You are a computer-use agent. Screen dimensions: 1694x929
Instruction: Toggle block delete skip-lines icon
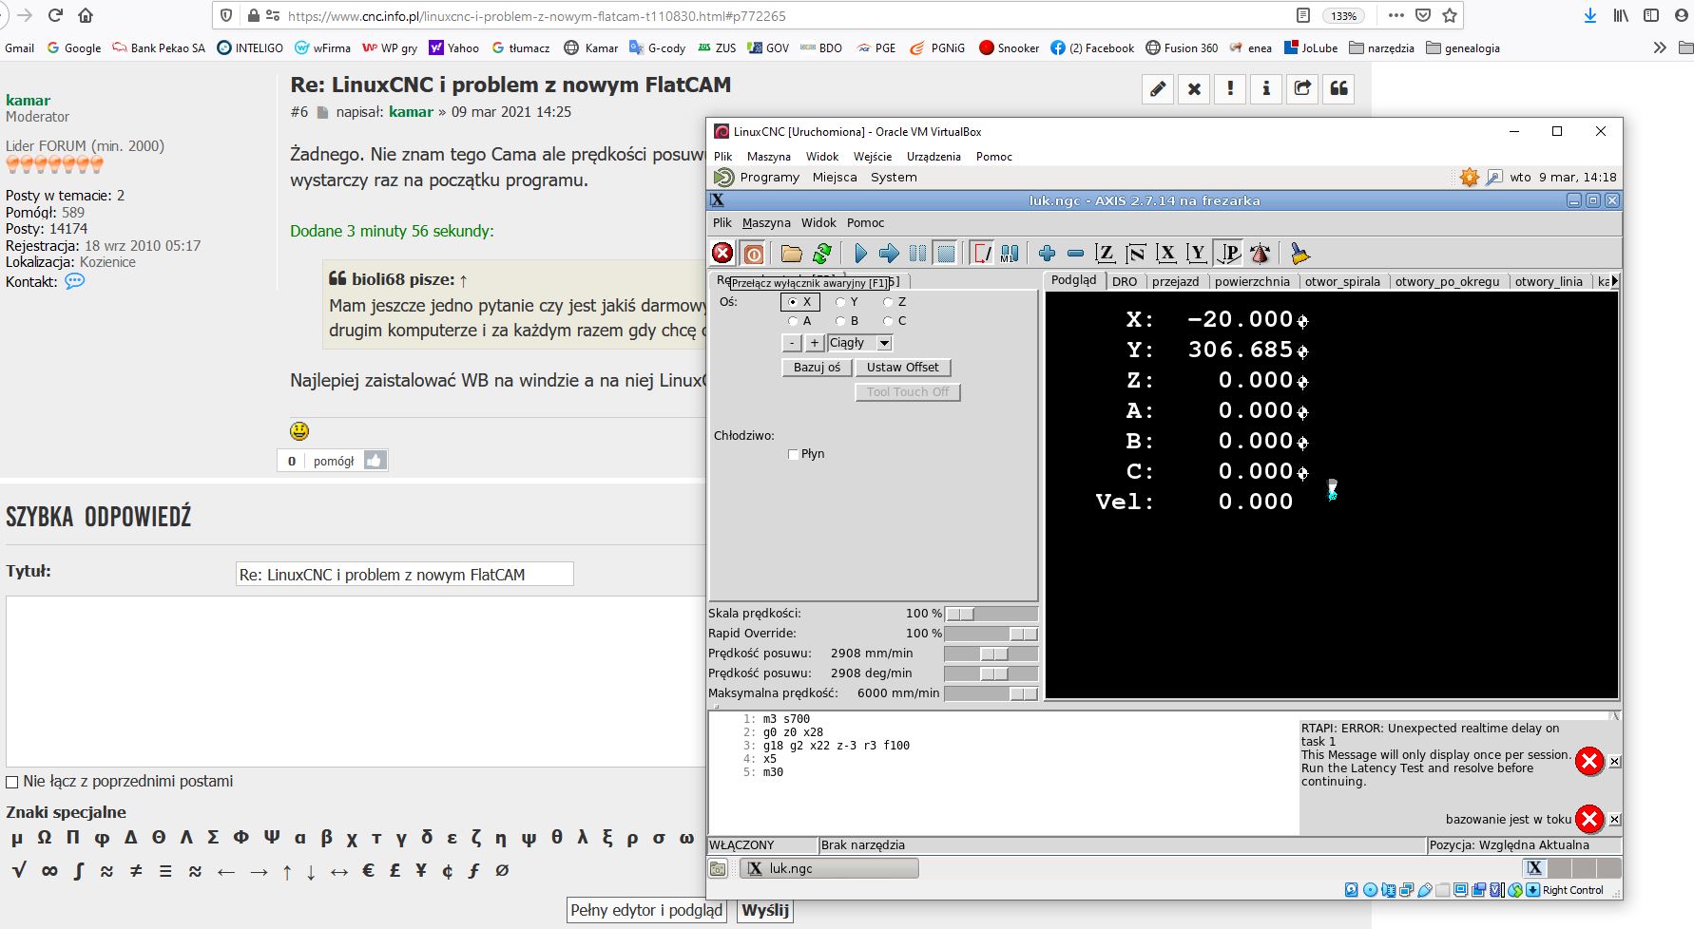[982, 254]
